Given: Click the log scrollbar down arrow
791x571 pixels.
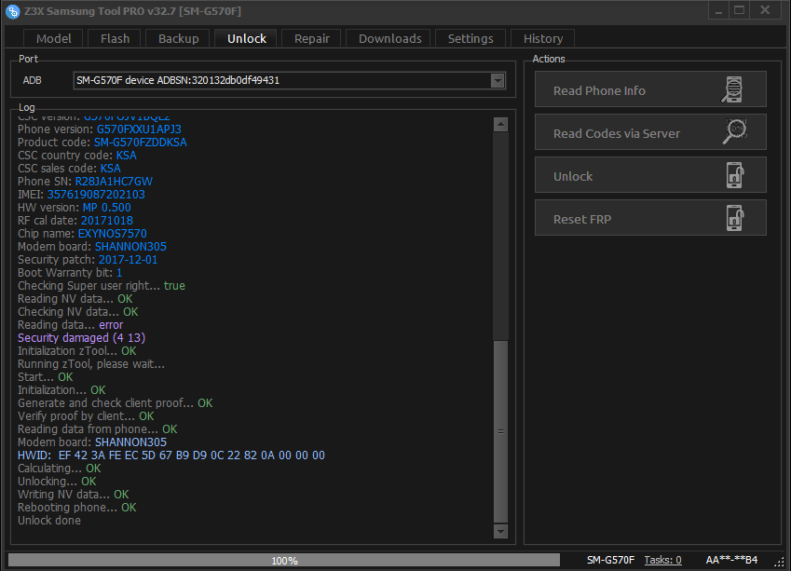Looking at the screenshot, I should coord(500,531).
